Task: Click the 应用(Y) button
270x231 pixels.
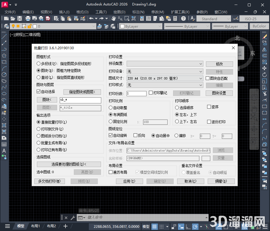Action: tap(129, 181)
